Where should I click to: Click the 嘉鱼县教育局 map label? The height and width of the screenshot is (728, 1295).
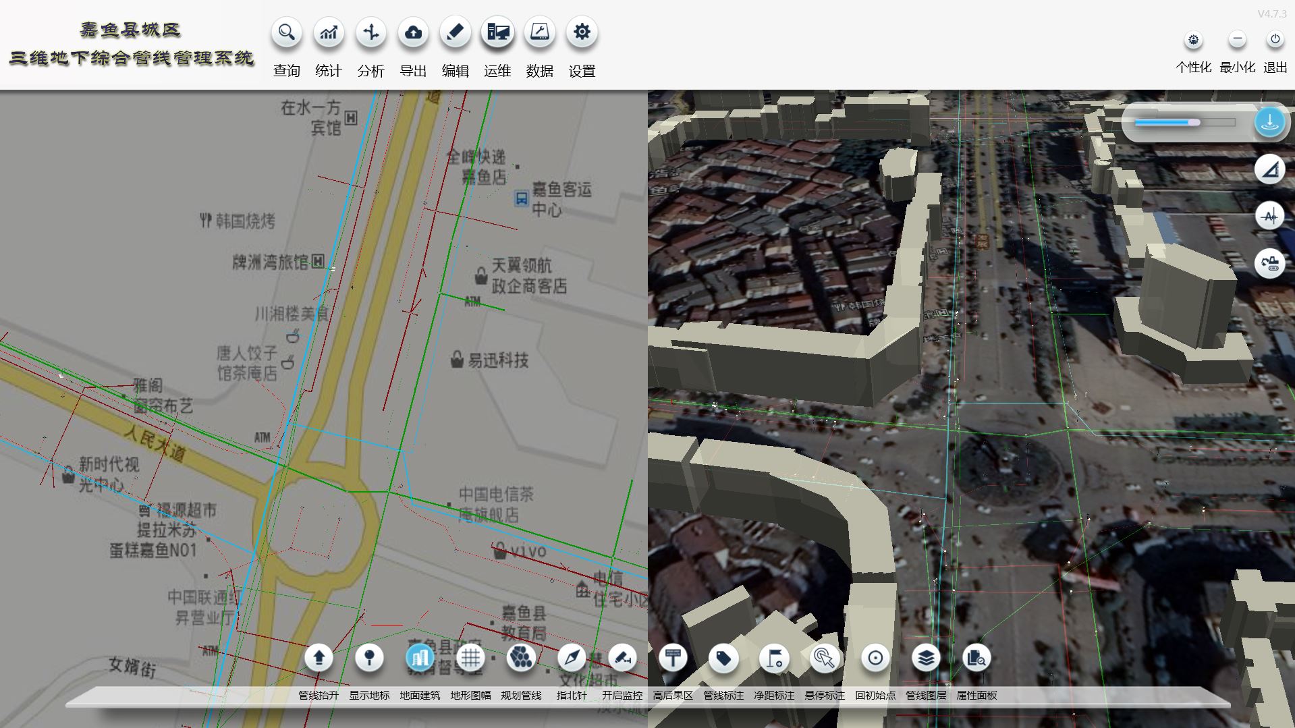click(x=524, y=623)
